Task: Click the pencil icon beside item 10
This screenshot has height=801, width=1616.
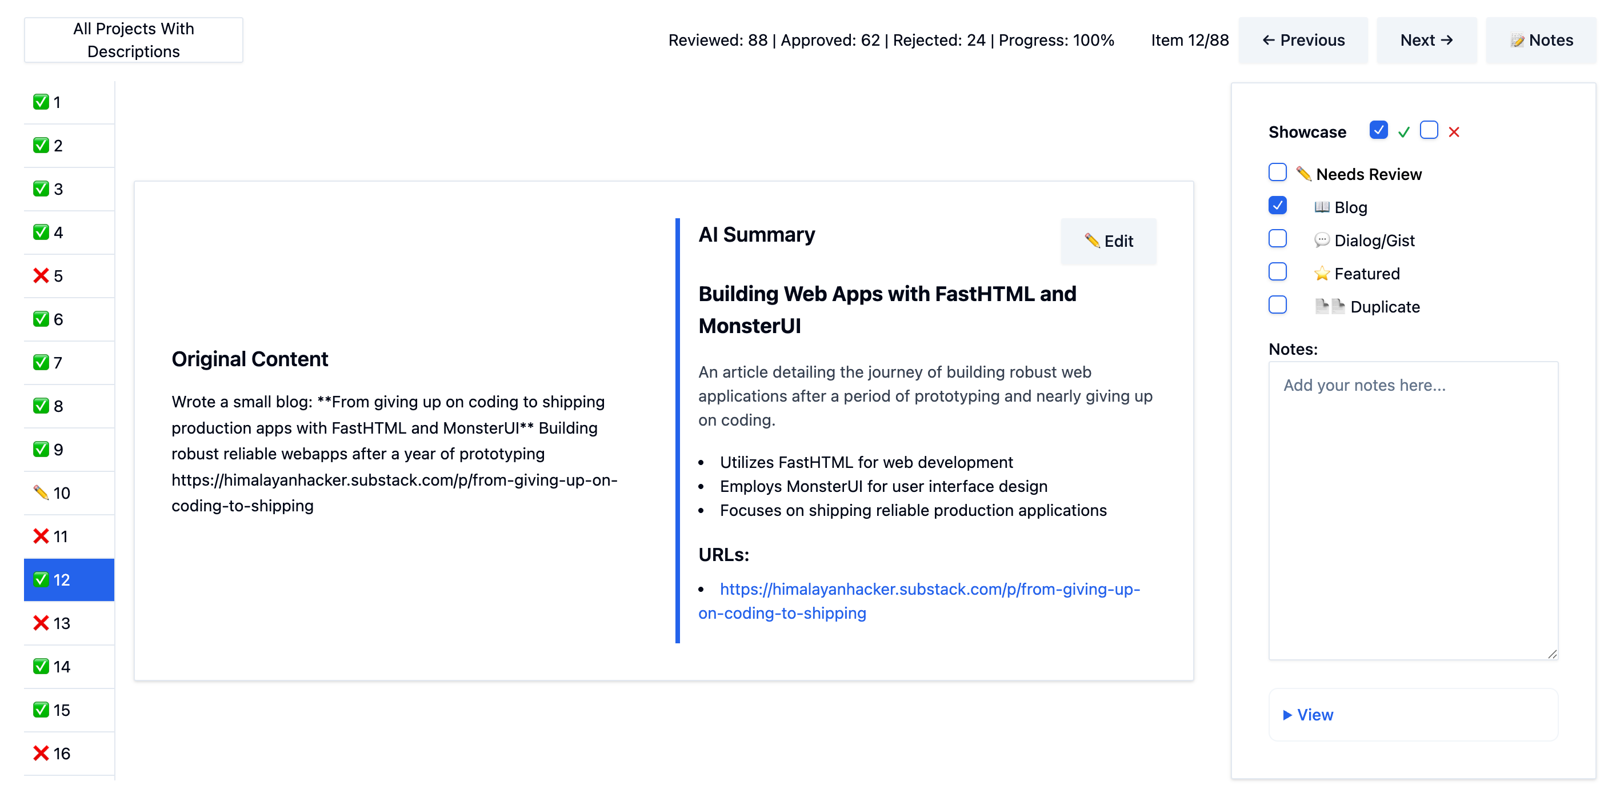Action: coord(41,493)
